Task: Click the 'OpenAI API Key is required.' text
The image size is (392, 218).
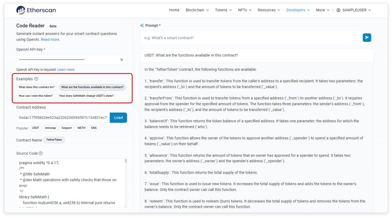Action: [x=36, y=70]
